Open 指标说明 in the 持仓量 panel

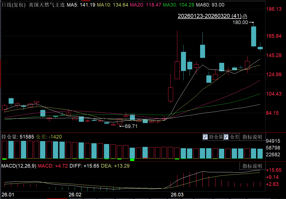pos(252,137)
